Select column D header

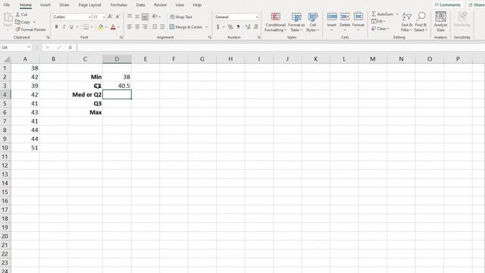pos(117,59)
